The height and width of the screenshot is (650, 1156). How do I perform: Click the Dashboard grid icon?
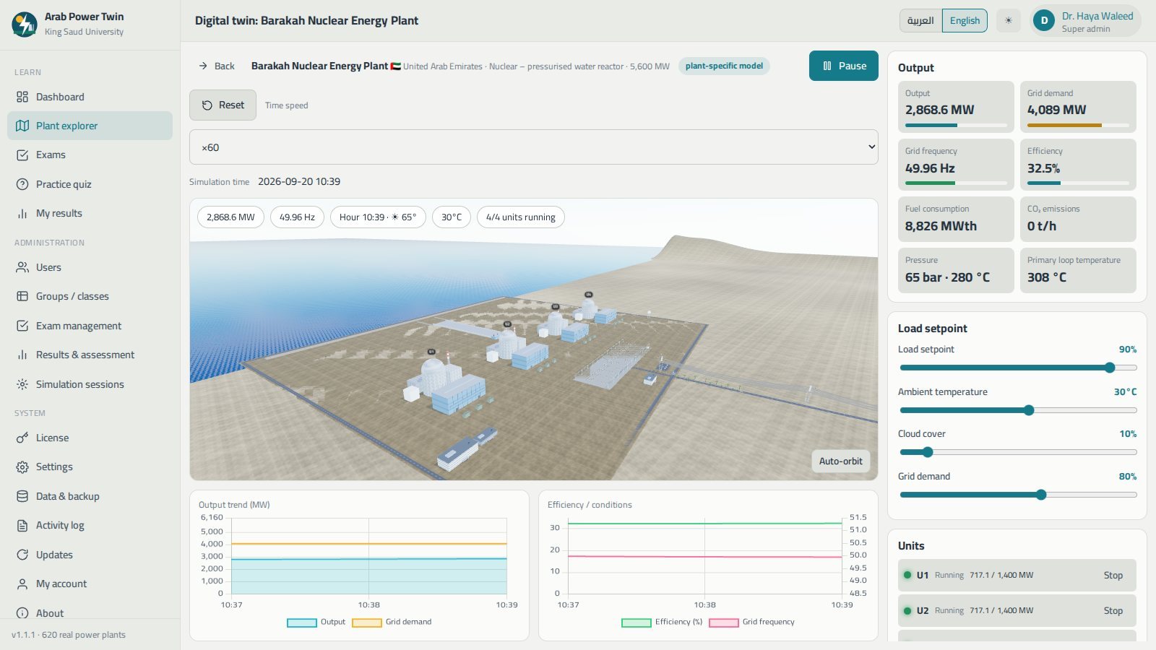[x=22, y=97]
